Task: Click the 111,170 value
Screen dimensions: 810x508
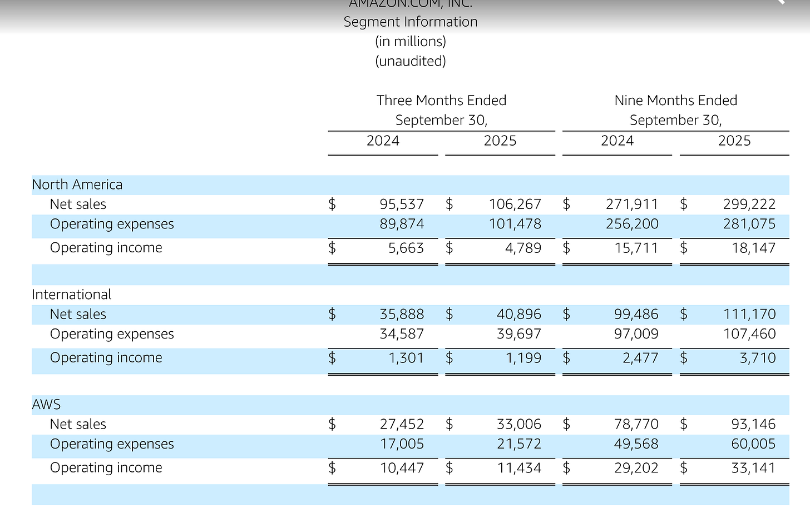Action: [x=749, y=315]
